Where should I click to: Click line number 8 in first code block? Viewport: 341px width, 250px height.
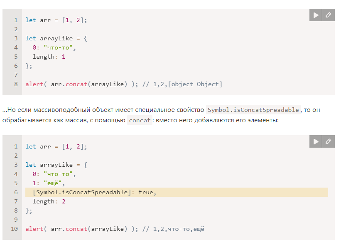16,84
